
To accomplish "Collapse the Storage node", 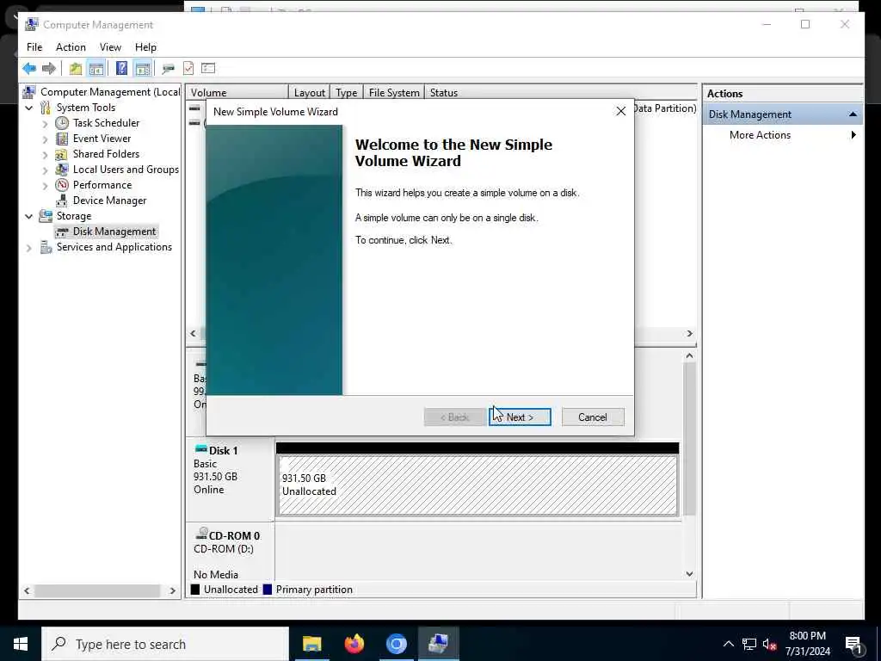I will pyautogui.click(x=28, y=216).
